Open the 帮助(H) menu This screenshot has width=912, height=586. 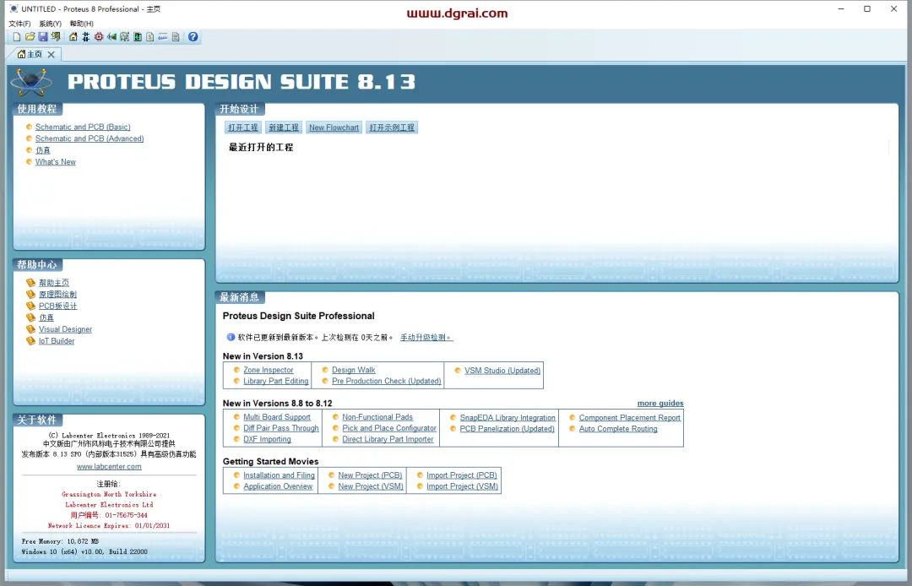(81, 24)
